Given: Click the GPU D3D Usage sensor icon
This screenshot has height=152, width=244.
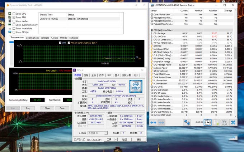Looking at the screenshot, I should (x=152, y=90).
